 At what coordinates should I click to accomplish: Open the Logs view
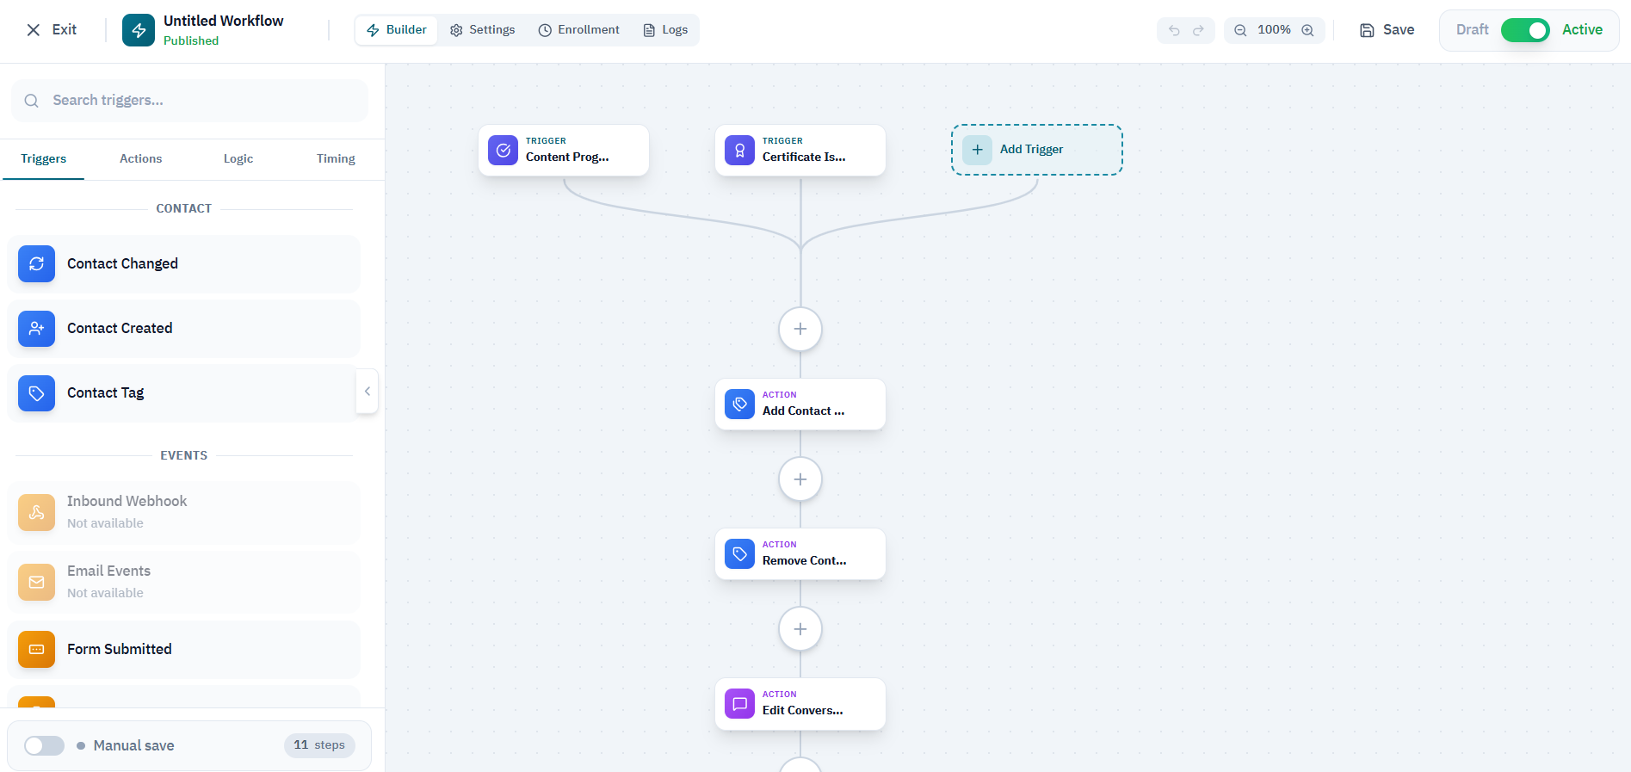point(666,30)
